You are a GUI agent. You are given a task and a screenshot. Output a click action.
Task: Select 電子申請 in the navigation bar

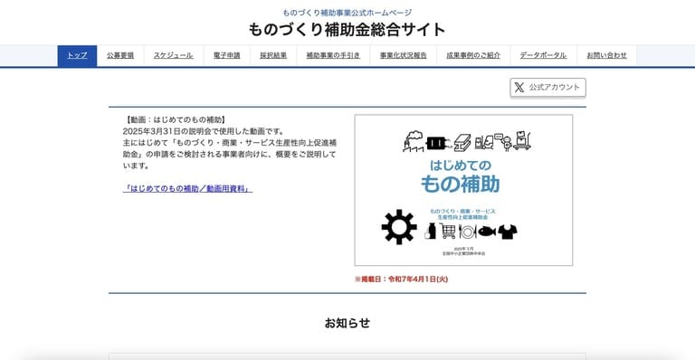(226, 56)
